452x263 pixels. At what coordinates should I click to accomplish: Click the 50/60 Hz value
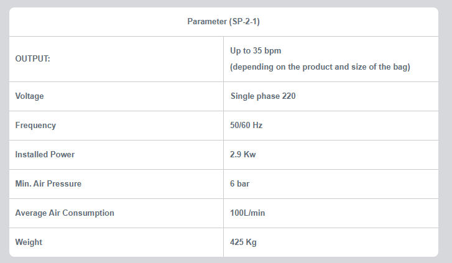(x=246, y=126)
